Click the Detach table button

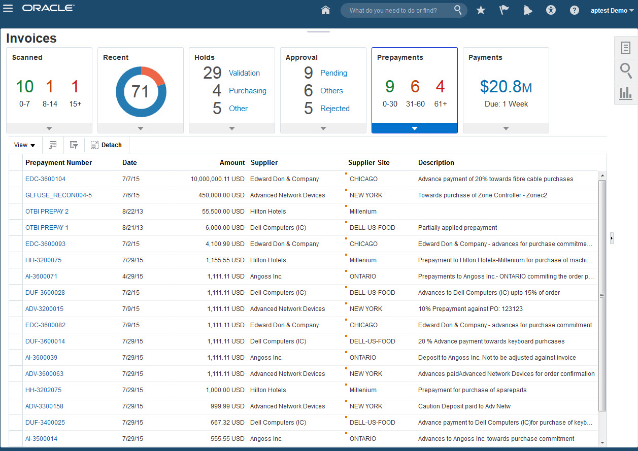[107, 145]
